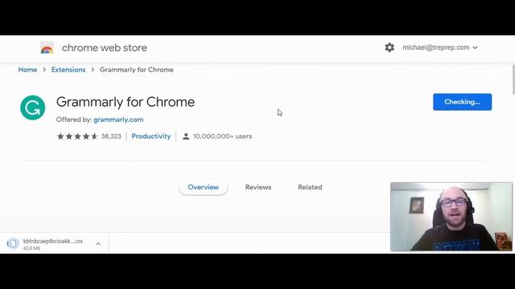Go to the Home breadcrumb link
The image size is (515, 289).
click(27, 70)
